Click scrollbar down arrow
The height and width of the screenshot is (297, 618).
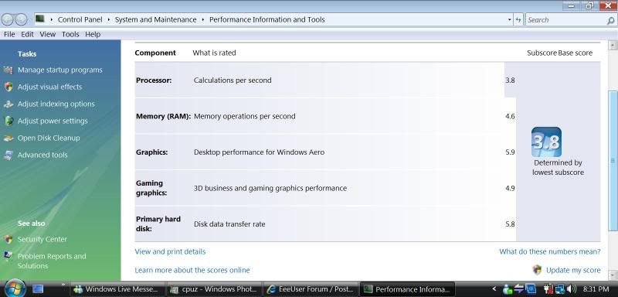613,275
